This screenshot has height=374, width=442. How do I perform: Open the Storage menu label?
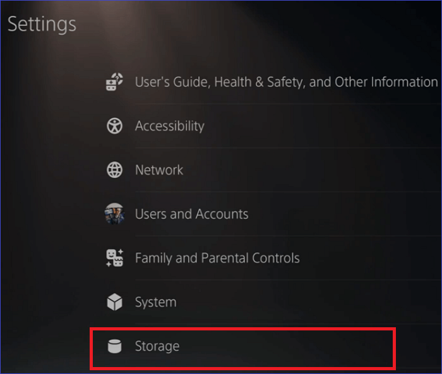157,346
